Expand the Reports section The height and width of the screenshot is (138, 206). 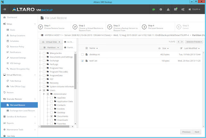[35, 123]
